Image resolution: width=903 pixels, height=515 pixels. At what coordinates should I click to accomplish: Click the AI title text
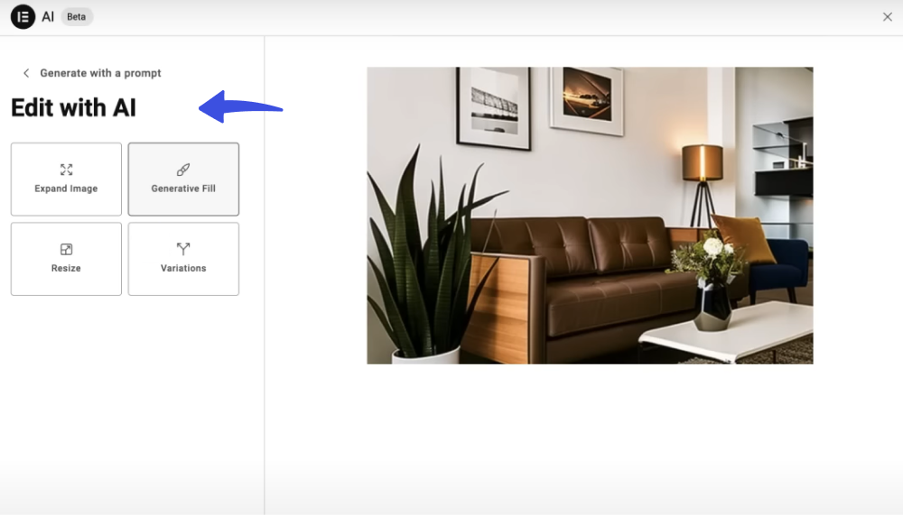point(48,17)
